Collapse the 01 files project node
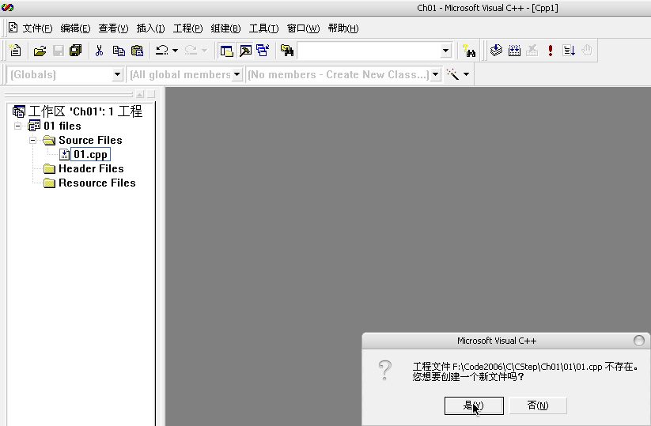 (18, 126)
